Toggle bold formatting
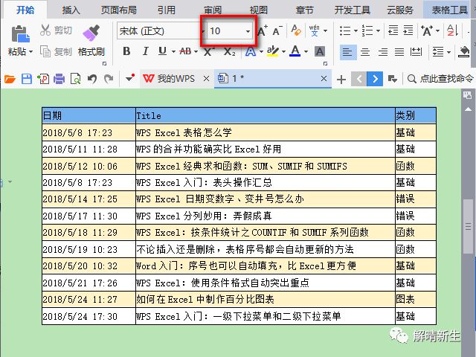Viewport: 476px width, 357px height. 126,51
